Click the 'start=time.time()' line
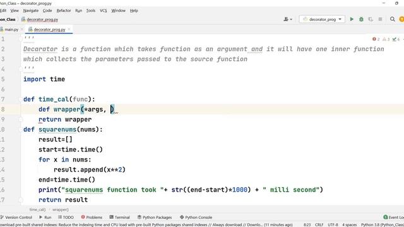Viewport: 404px width, 227px height. [71, 149]
